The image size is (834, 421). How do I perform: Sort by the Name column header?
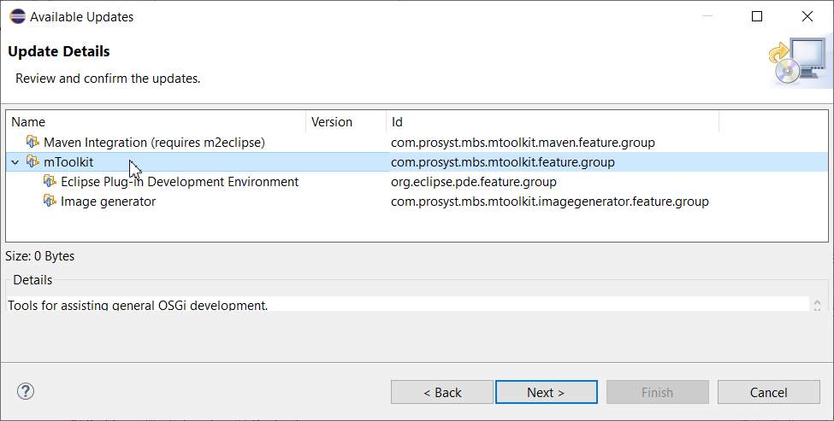(154, 122)
